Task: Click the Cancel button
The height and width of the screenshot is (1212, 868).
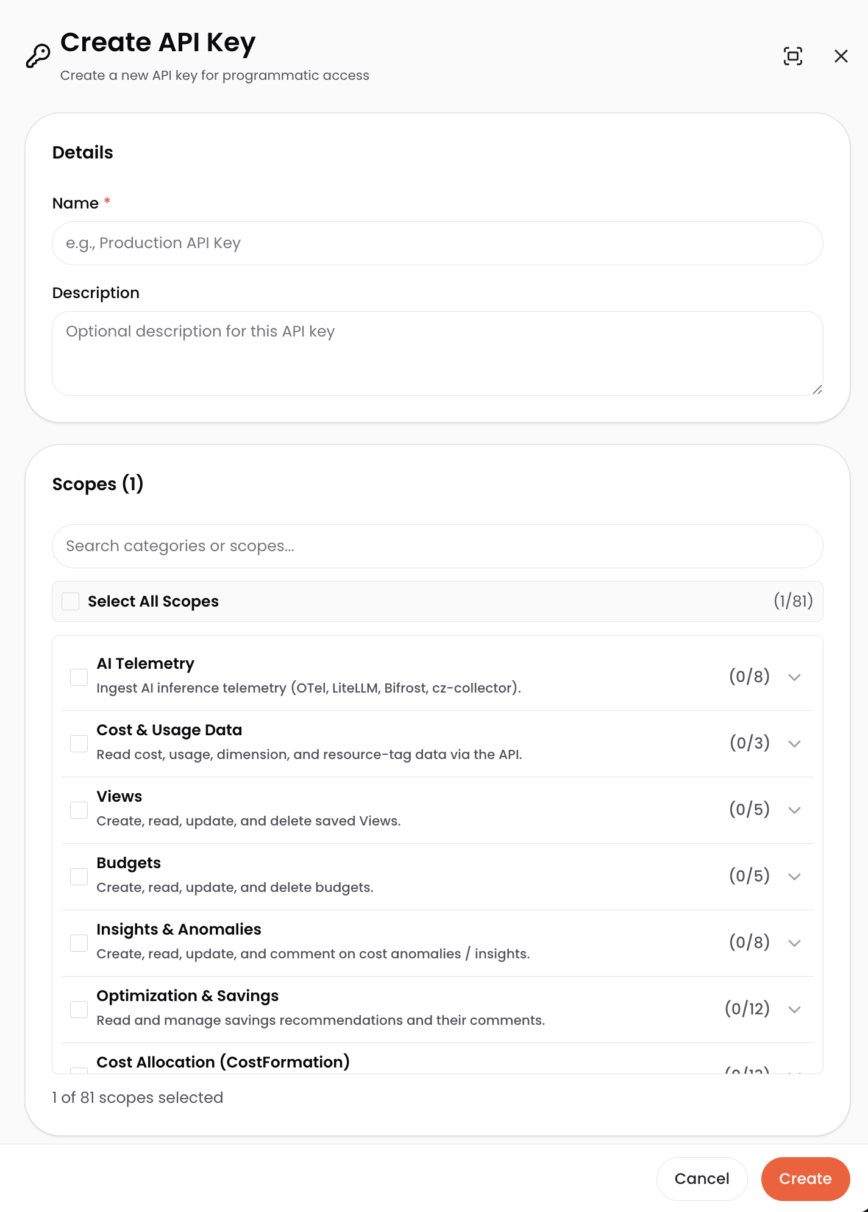Action: point(702,1178)
